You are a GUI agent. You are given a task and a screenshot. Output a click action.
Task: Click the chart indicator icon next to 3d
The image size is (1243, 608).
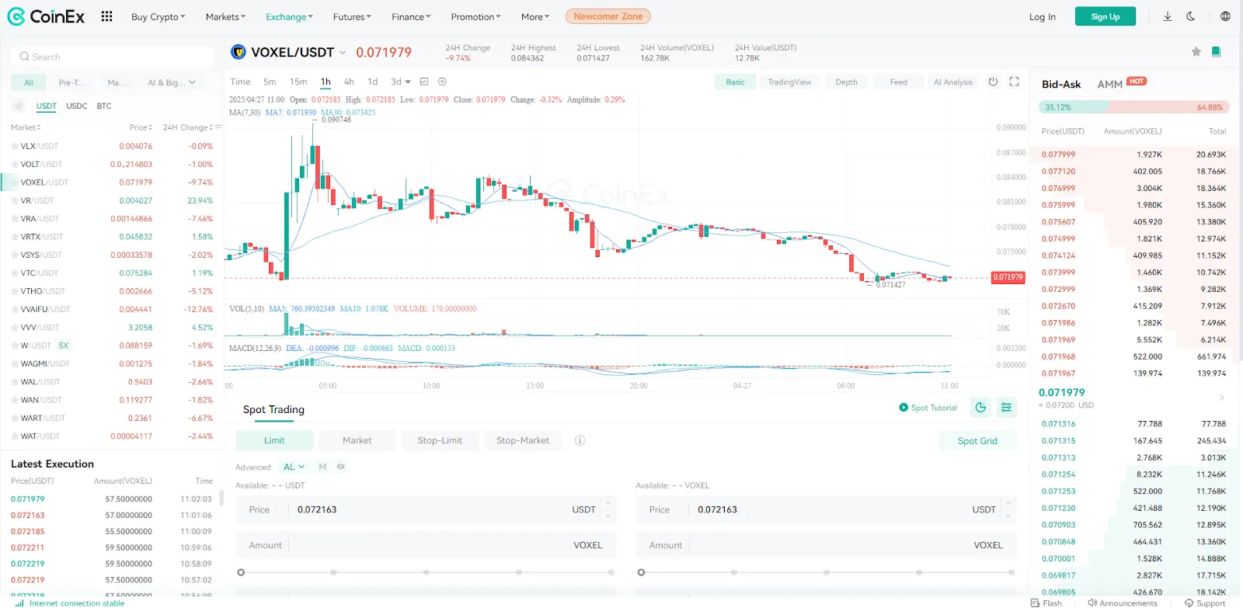(424, 82)
